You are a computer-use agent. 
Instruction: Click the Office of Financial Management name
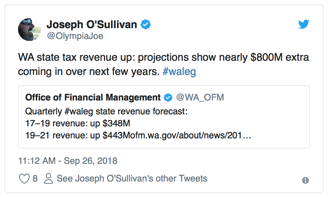pos(93,97)
